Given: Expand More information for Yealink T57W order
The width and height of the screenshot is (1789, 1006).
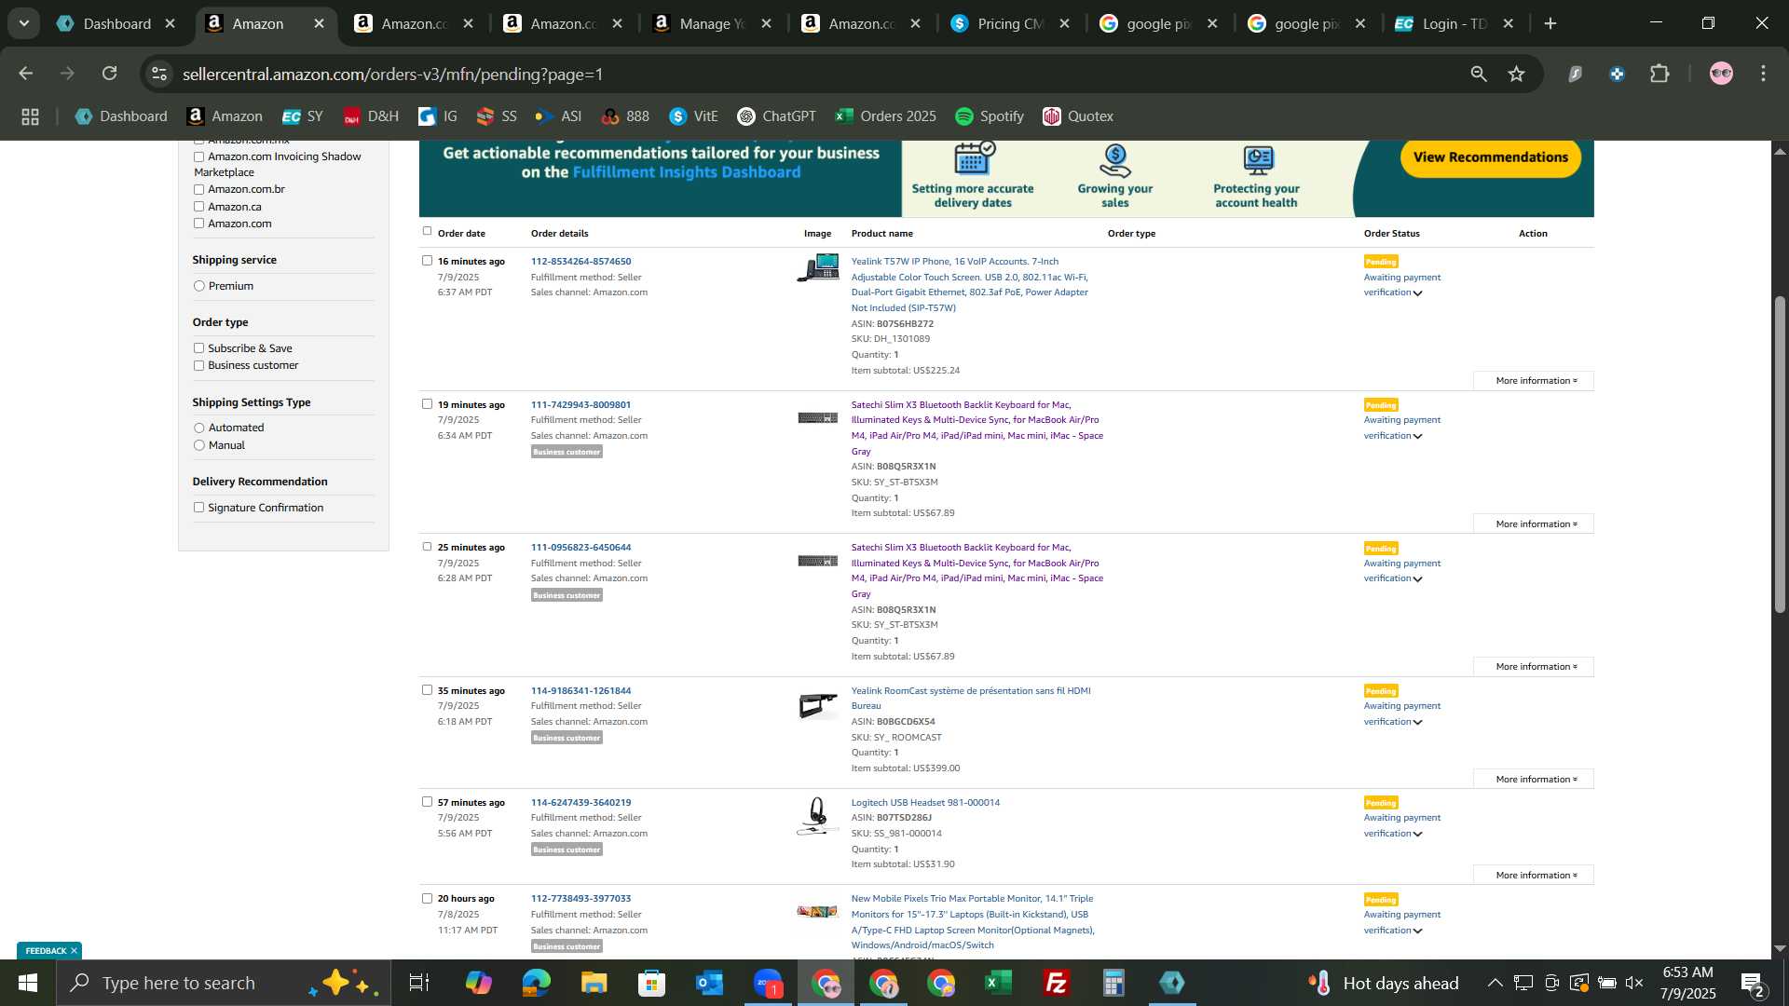Looking at the screenshot, I should point(1534,381).
